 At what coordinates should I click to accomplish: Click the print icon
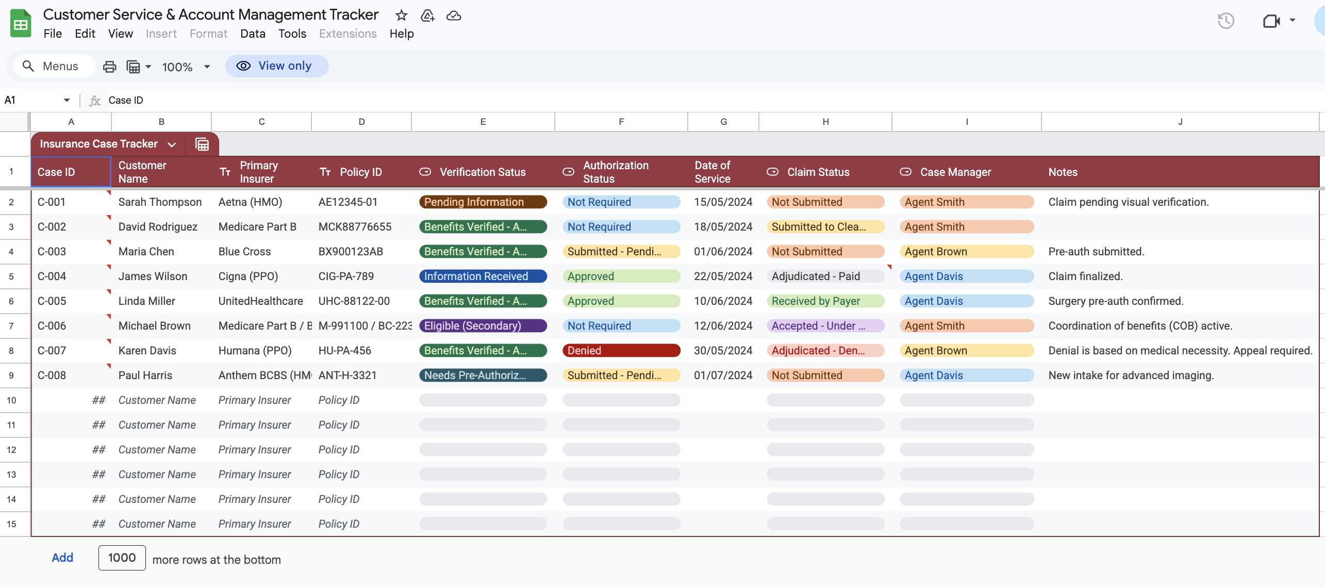click(x=109, y=67)
